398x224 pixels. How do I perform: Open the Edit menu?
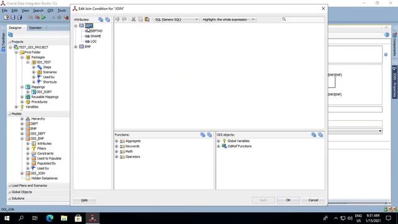14,11
